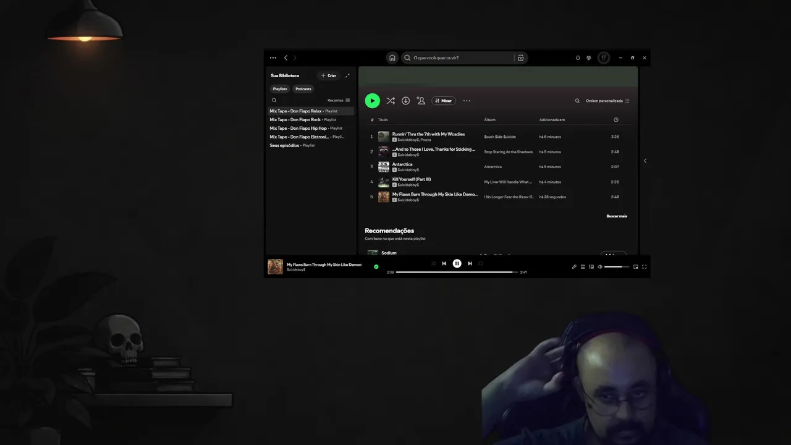Open Stop Staring At the Shadows album link
This screenshot has width=791, height=445.
508,152
